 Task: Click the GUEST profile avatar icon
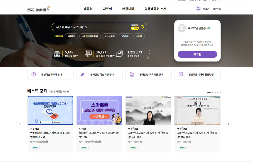point(182,28)
